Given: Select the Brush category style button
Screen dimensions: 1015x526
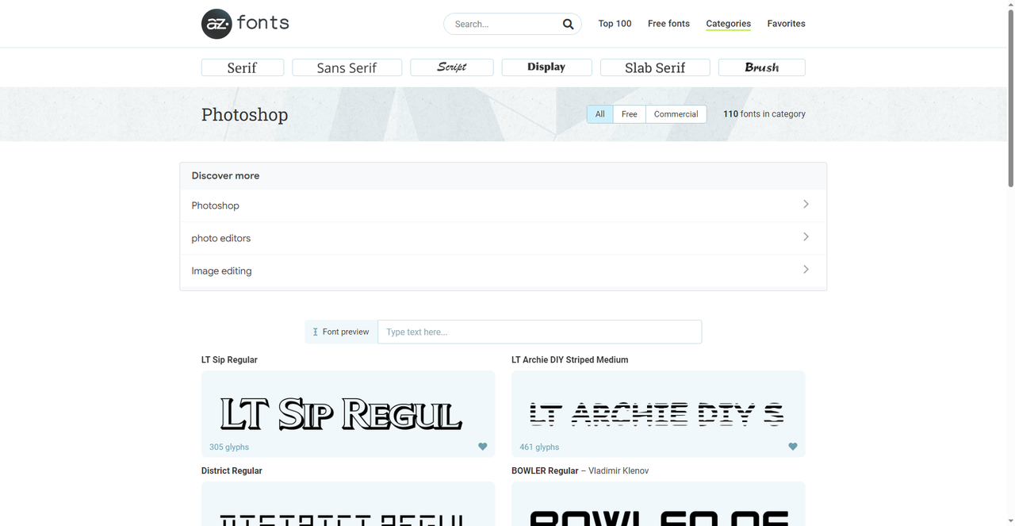Looking at the screenshot, I should click(x=761, y=67).
